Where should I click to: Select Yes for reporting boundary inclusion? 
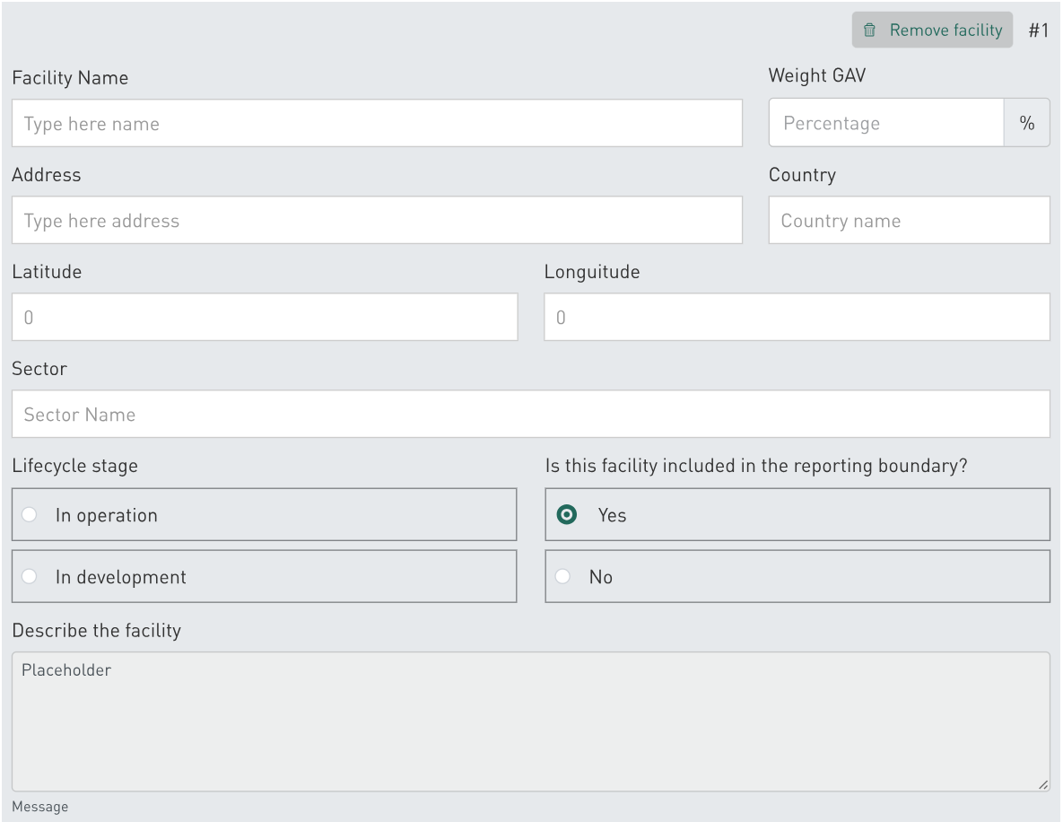[567, 515]
